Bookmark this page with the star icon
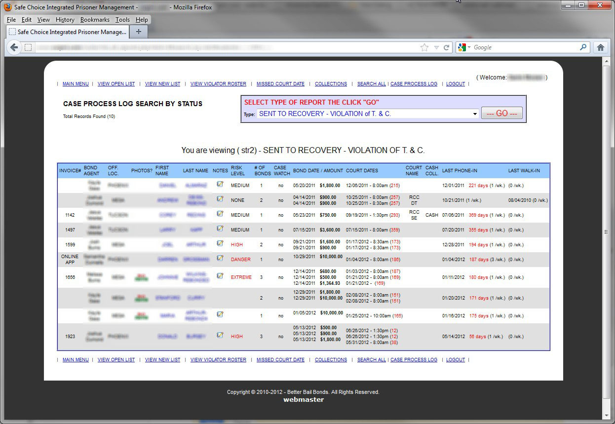Viewport: 615px width, 424px height. coord(424,47)
